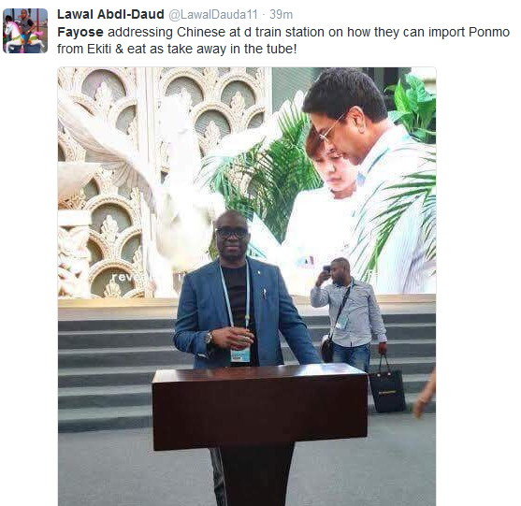Open Lawal Abdl-Daud's profile avatar
The image size is (521, 506).
[25, 31]
